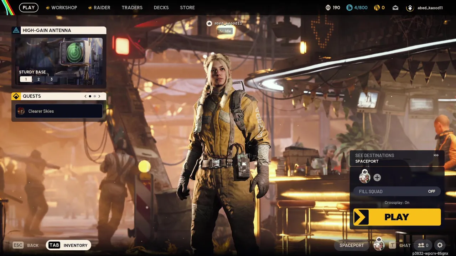This screenshot has height=256, width=456.
Task: Select Sturdy Base stage 1
Action: point(26,79)
